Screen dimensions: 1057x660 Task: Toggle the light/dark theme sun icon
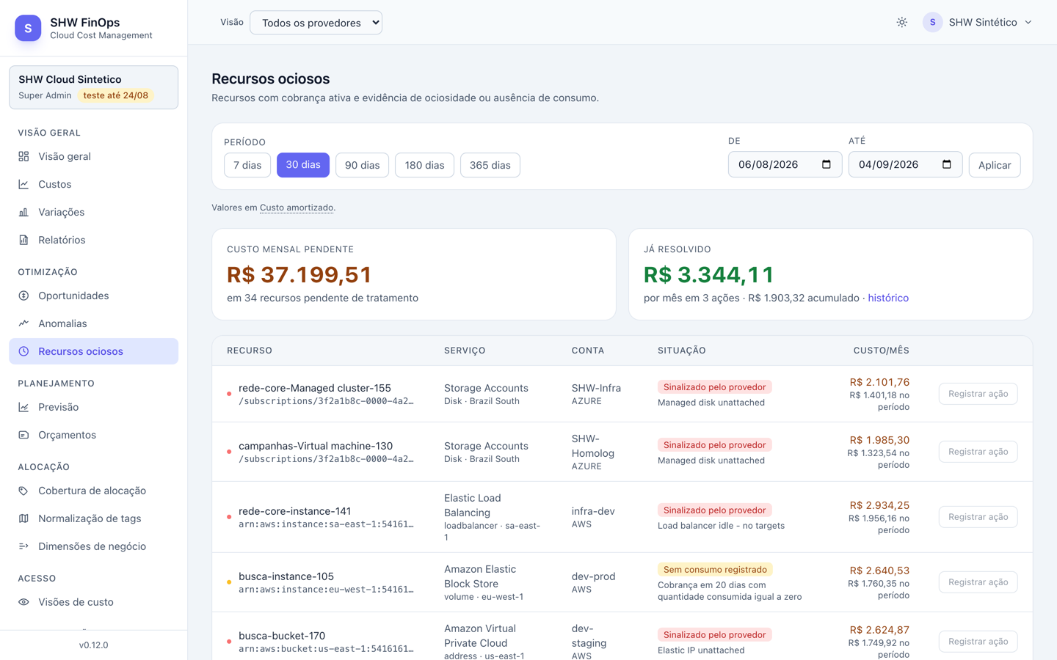pos(902,23)
